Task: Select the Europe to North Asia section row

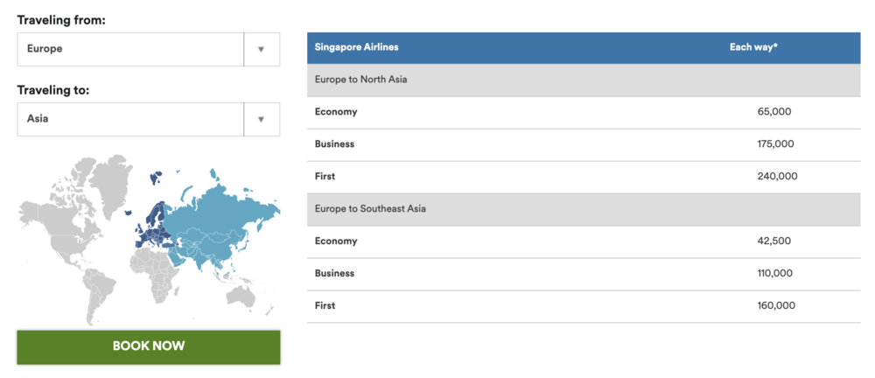Action: 584,80
